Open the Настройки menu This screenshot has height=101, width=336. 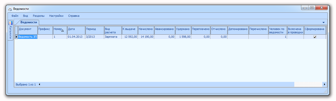pos(56,16)
